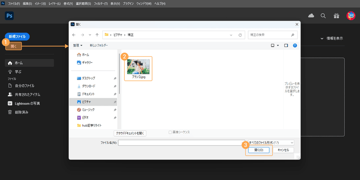Click the ファイル名 input field
The width and height of the screenshot is (360, 180).
[181, 143]
